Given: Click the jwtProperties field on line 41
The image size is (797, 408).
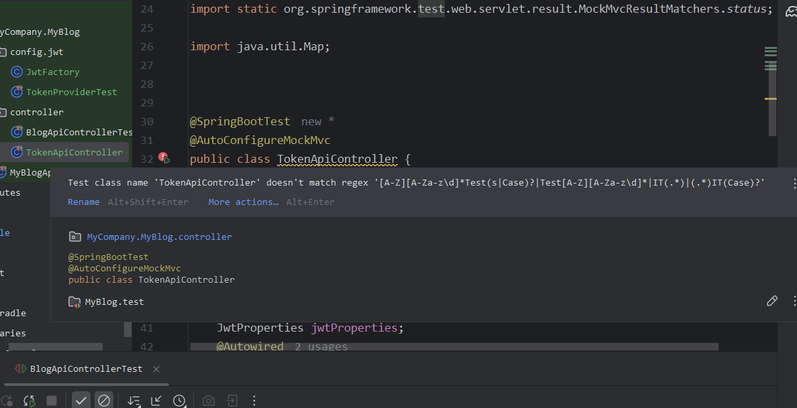Looking at the screenshot, I should pyautogui.click(x=354, y=328).
